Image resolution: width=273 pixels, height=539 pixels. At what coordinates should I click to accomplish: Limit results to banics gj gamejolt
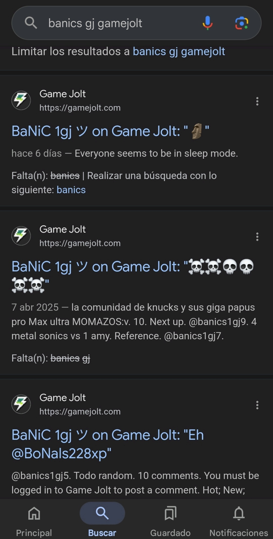coord(179,52)
